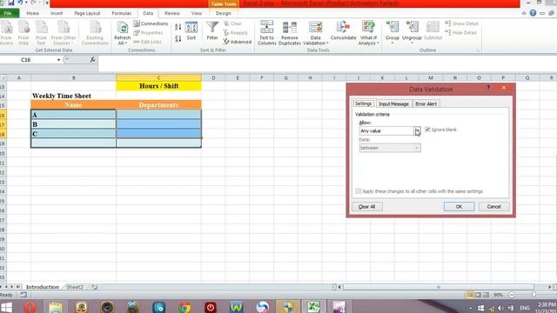557x313 pixels.
Task: Select the cell containing B
Action: pos(73,124)
